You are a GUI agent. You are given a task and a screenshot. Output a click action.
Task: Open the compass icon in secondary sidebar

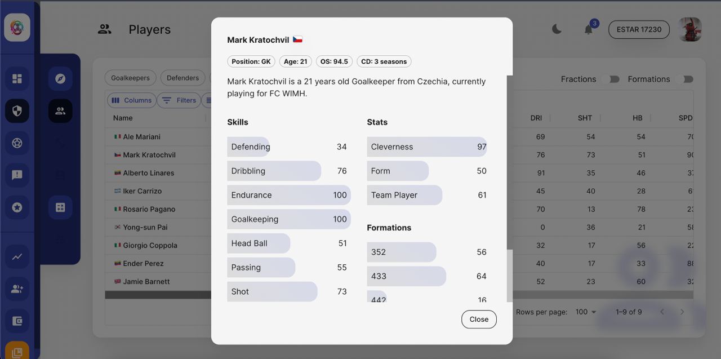coord(60,79)
